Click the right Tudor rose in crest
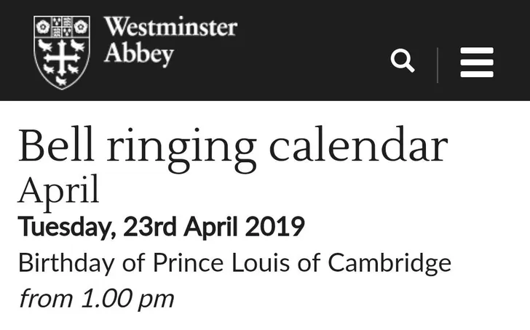The height and width of the screenshot is (330, 530). coord(81,26)
